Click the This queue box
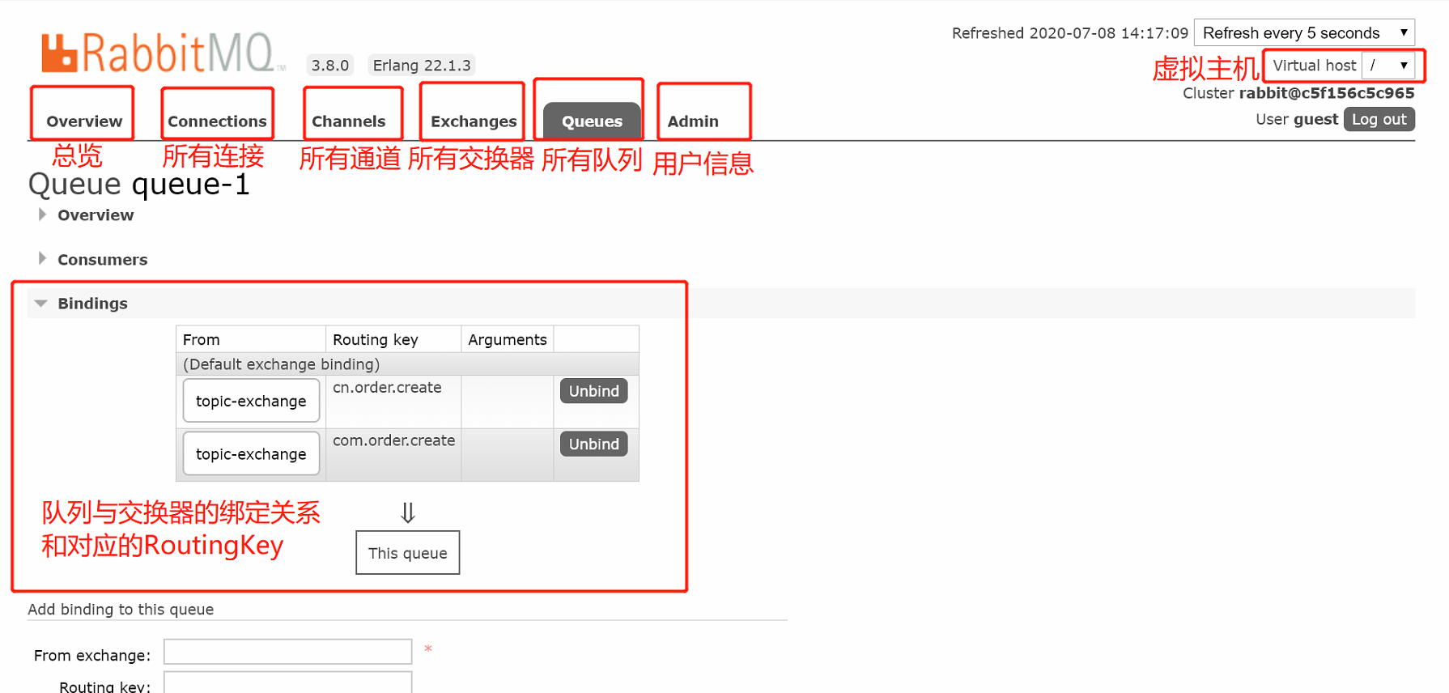This screenshot has height=693, width=1449. point(408,553)
